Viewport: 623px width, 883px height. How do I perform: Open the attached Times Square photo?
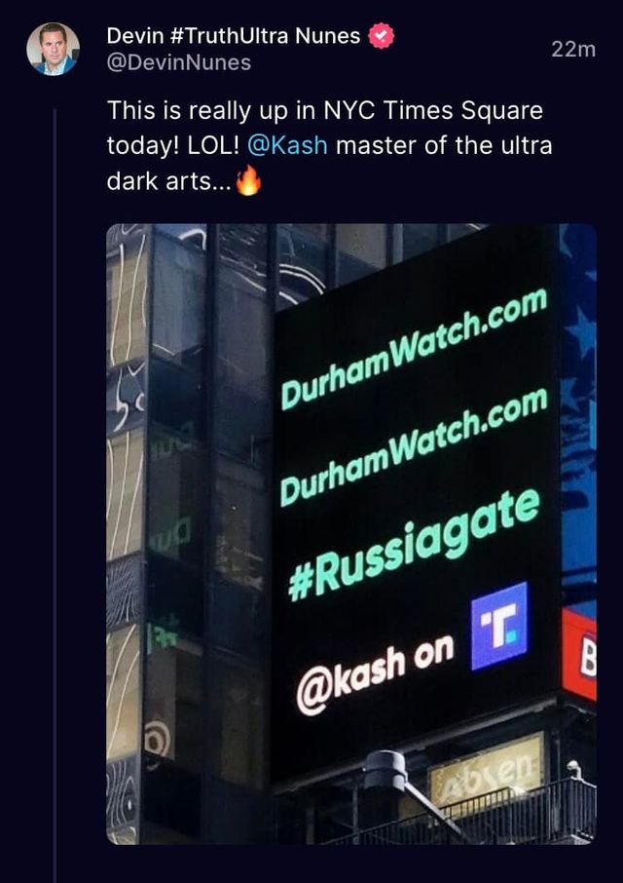tap(351, 534)
